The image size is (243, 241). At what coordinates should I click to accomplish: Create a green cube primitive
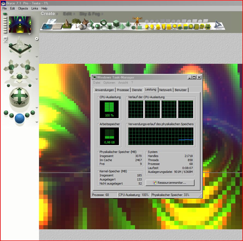(x=116, y=23)
